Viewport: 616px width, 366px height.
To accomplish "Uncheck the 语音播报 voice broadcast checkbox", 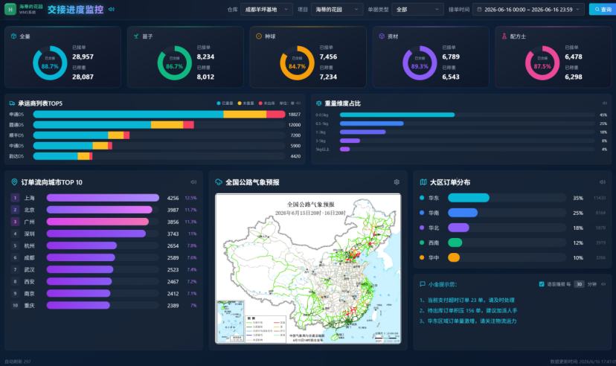I will pyautogui.click(x=542, y=284).
